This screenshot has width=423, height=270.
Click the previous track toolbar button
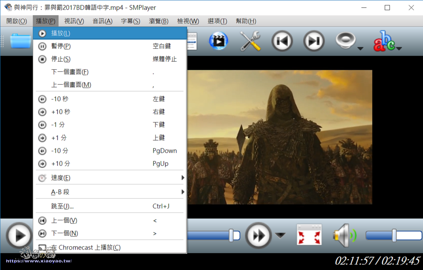pos(282,41)
